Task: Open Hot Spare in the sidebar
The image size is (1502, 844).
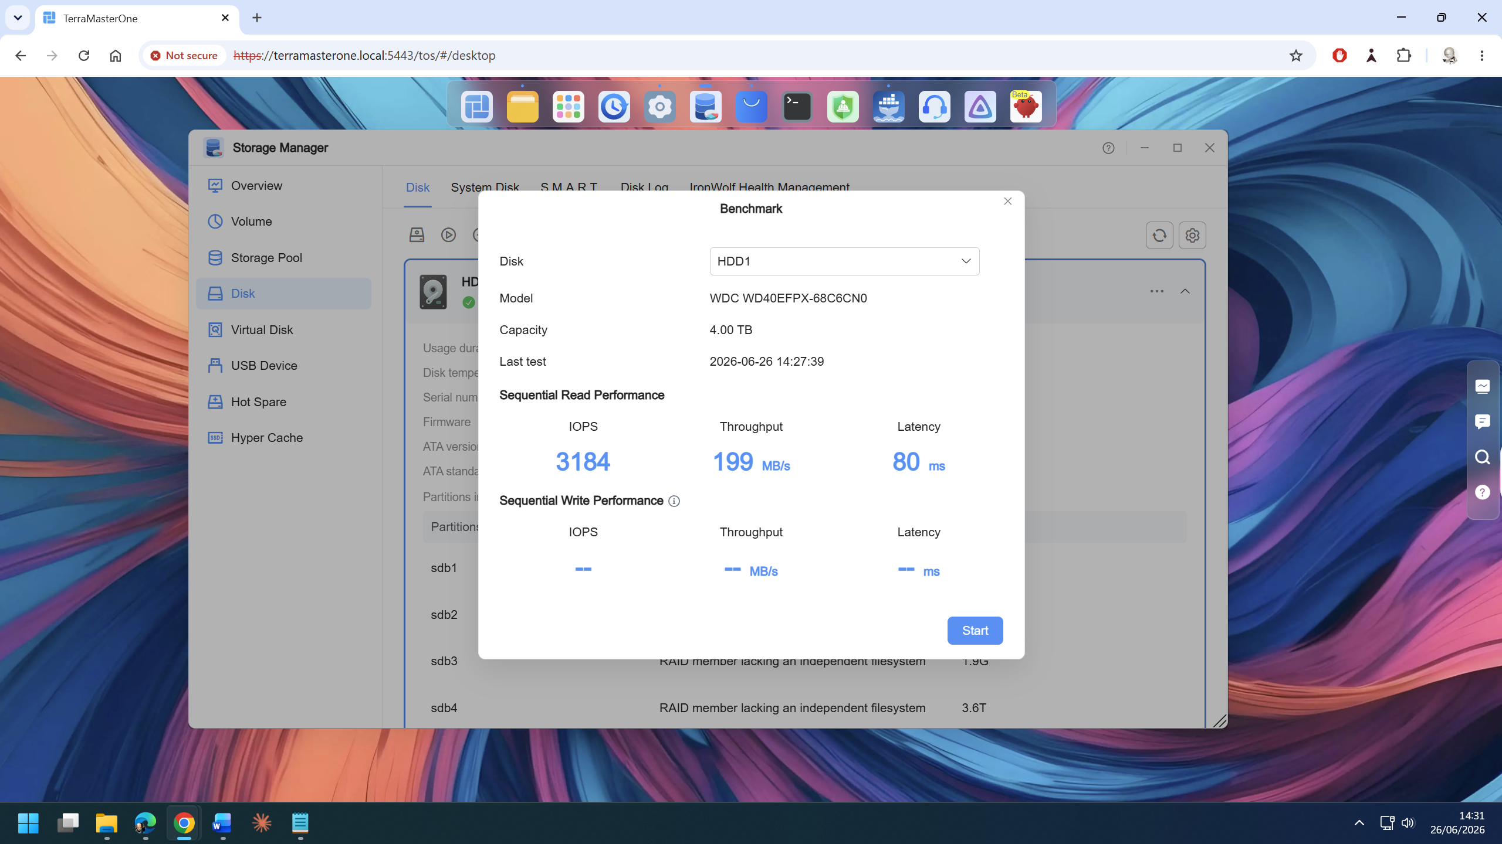Action: coord(284,402)
